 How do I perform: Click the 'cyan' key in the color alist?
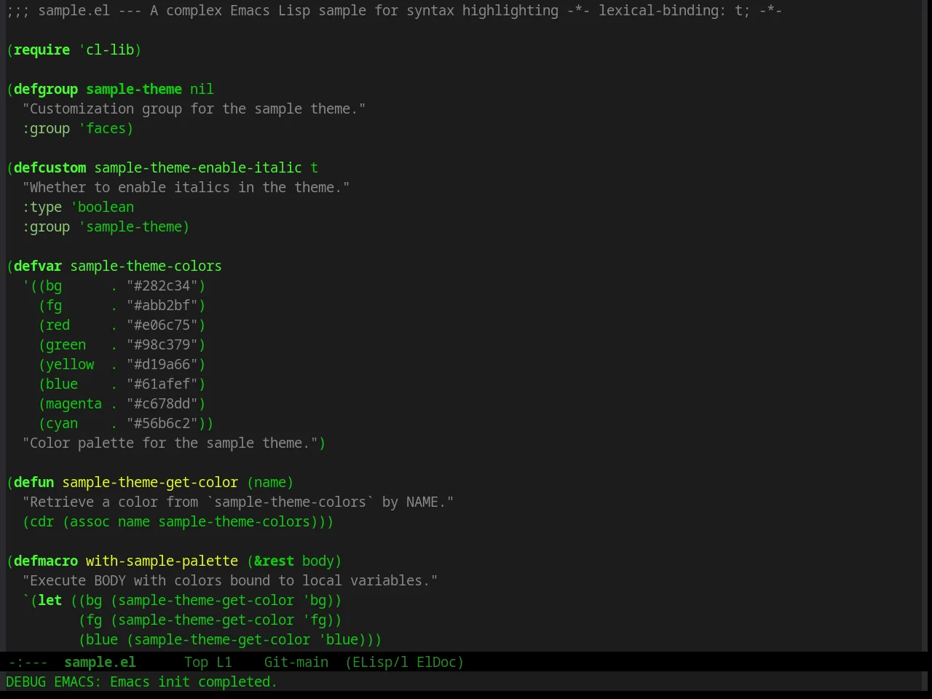[x=62, y=423]
